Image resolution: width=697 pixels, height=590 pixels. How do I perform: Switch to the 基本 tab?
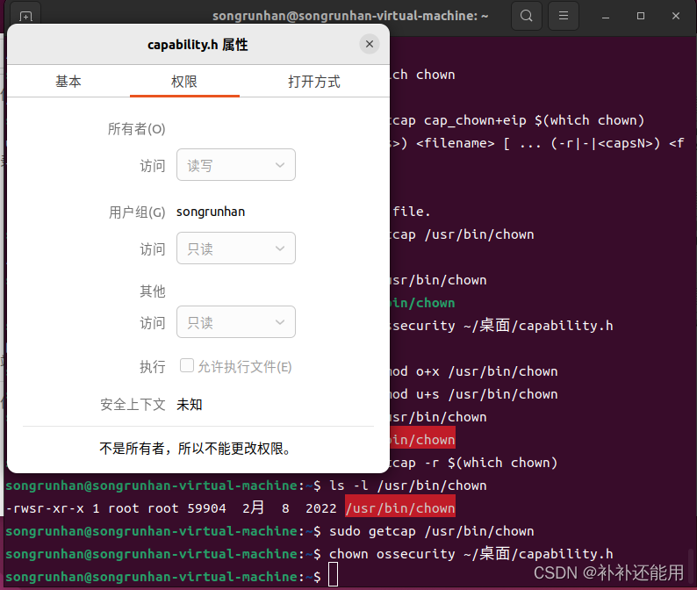pos(68,82)
